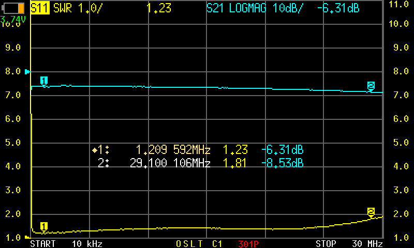Click the C1 calibration slot label
This screenshot has height=248, width=414.
tap(217, 243)
